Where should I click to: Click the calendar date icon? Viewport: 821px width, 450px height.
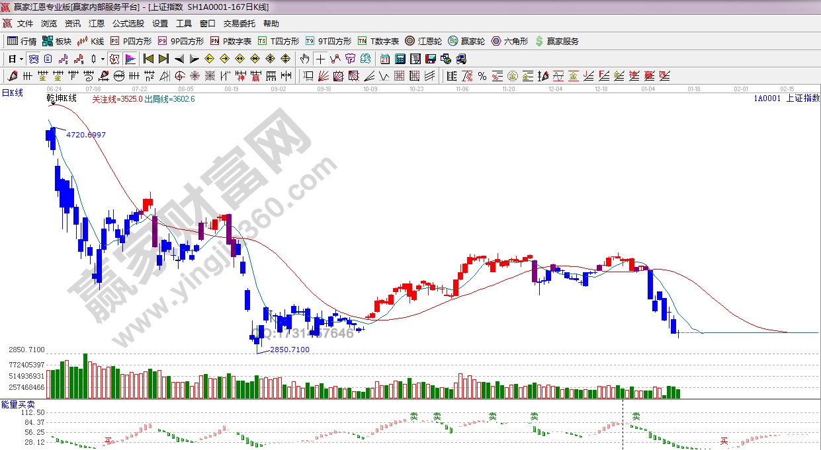(385, 59)
